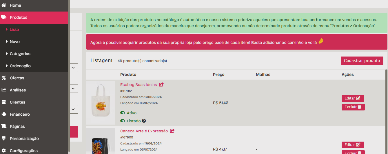This screenshot has width=388, height=154.
Task: Click the Páginas scroll icon
Action: pyautogui.click(x=4, y=126)
